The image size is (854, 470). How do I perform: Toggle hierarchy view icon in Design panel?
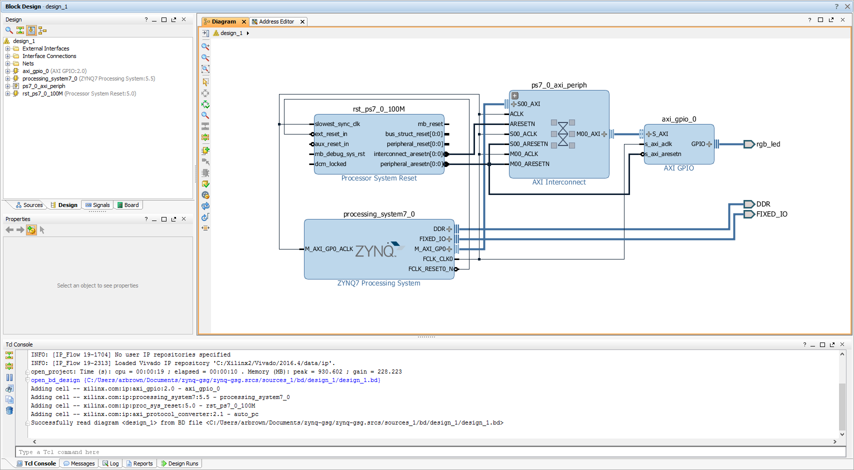[x=42, y=30]
